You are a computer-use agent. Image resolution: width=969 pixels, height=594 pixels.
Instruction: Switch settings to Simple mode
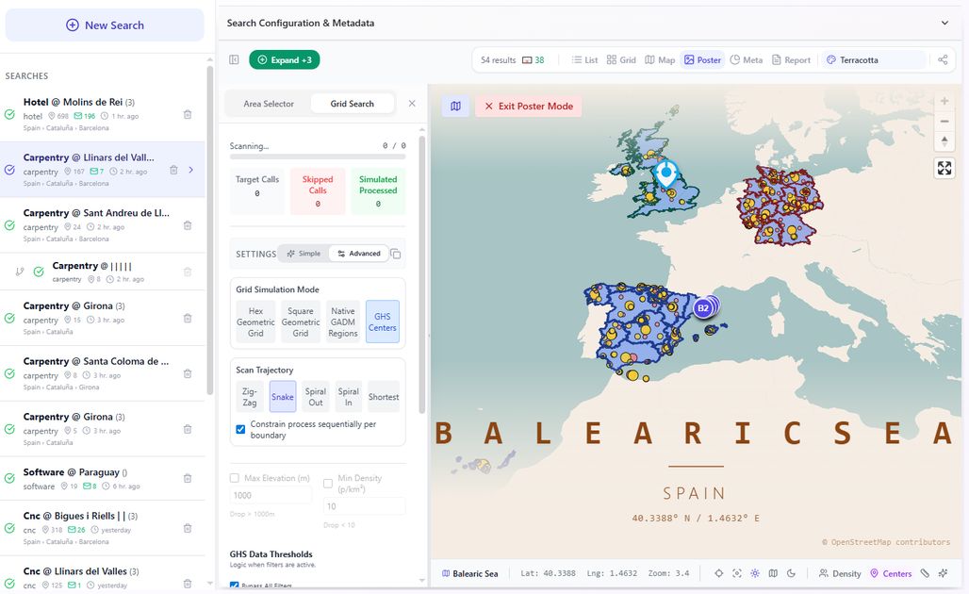(304, 254)
